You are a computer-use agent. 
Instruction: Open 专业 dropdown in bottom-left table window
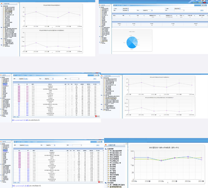coord(51,145)
